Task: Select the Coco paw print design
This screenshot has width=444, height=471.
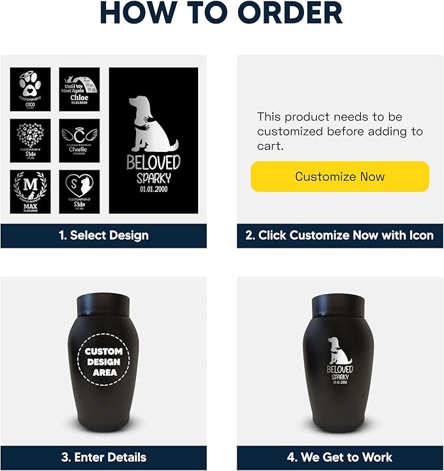Action: (30, 89)
